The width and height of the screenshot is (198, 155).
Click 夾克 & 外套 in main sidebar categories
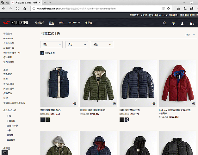tap(9, 84)
